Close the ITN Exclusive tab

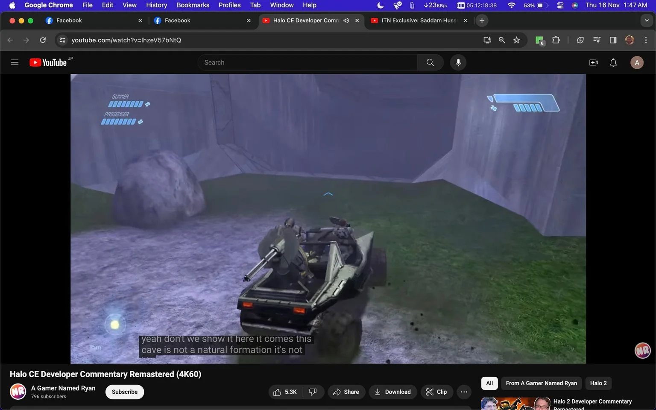point(466,20)
